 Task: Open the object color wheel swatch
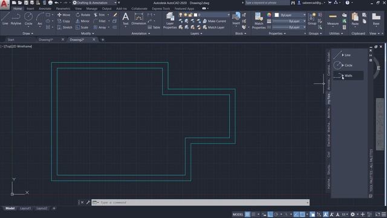[x=269, y=15]
